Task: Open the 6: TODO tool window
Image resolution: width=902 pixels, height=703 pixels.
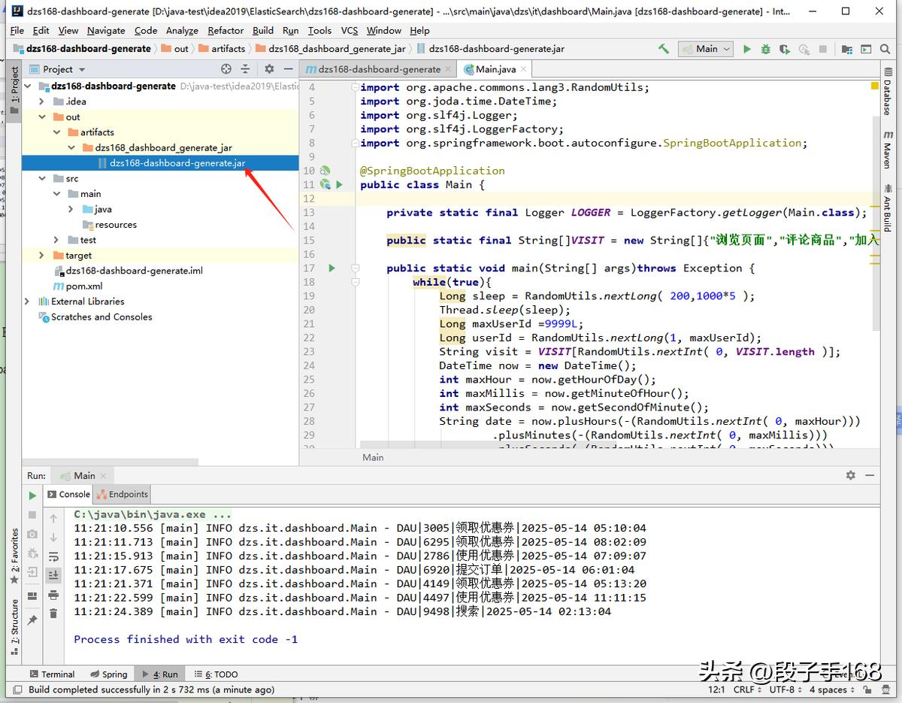Action: pos(216,674)
